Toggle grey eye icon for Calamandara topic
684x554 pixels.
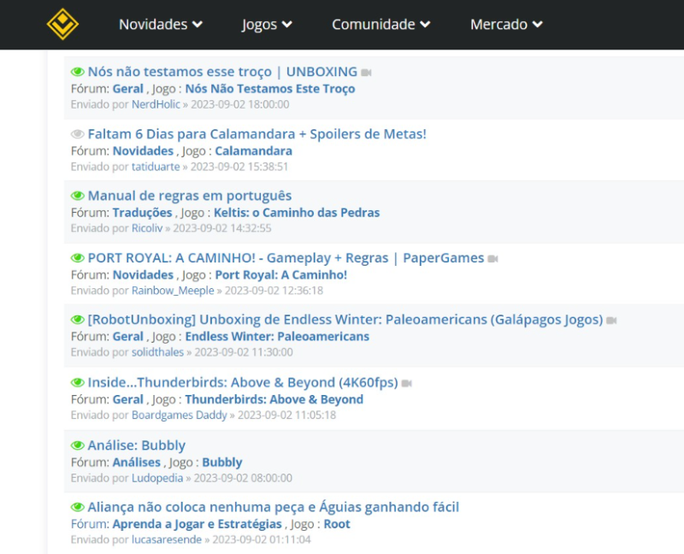click(78, 134)
